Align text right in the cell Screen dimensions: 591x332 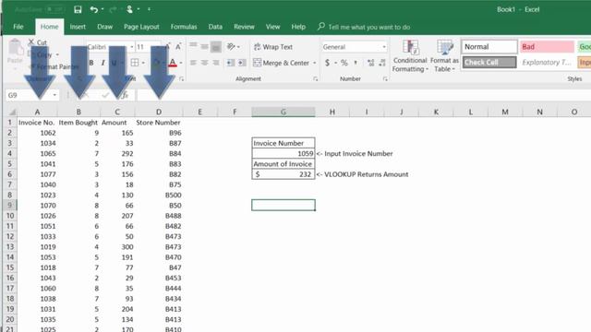(x=215, y=63)
